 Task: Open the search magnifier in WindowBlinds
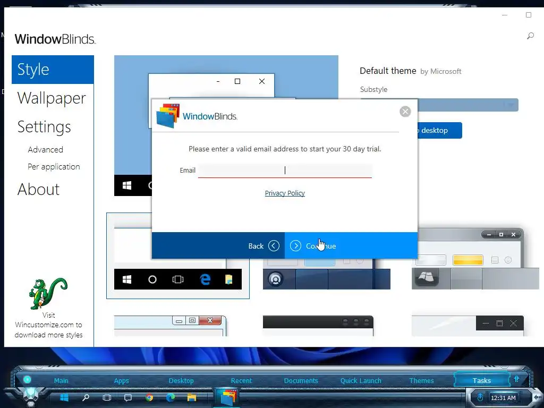pos(530,36)
